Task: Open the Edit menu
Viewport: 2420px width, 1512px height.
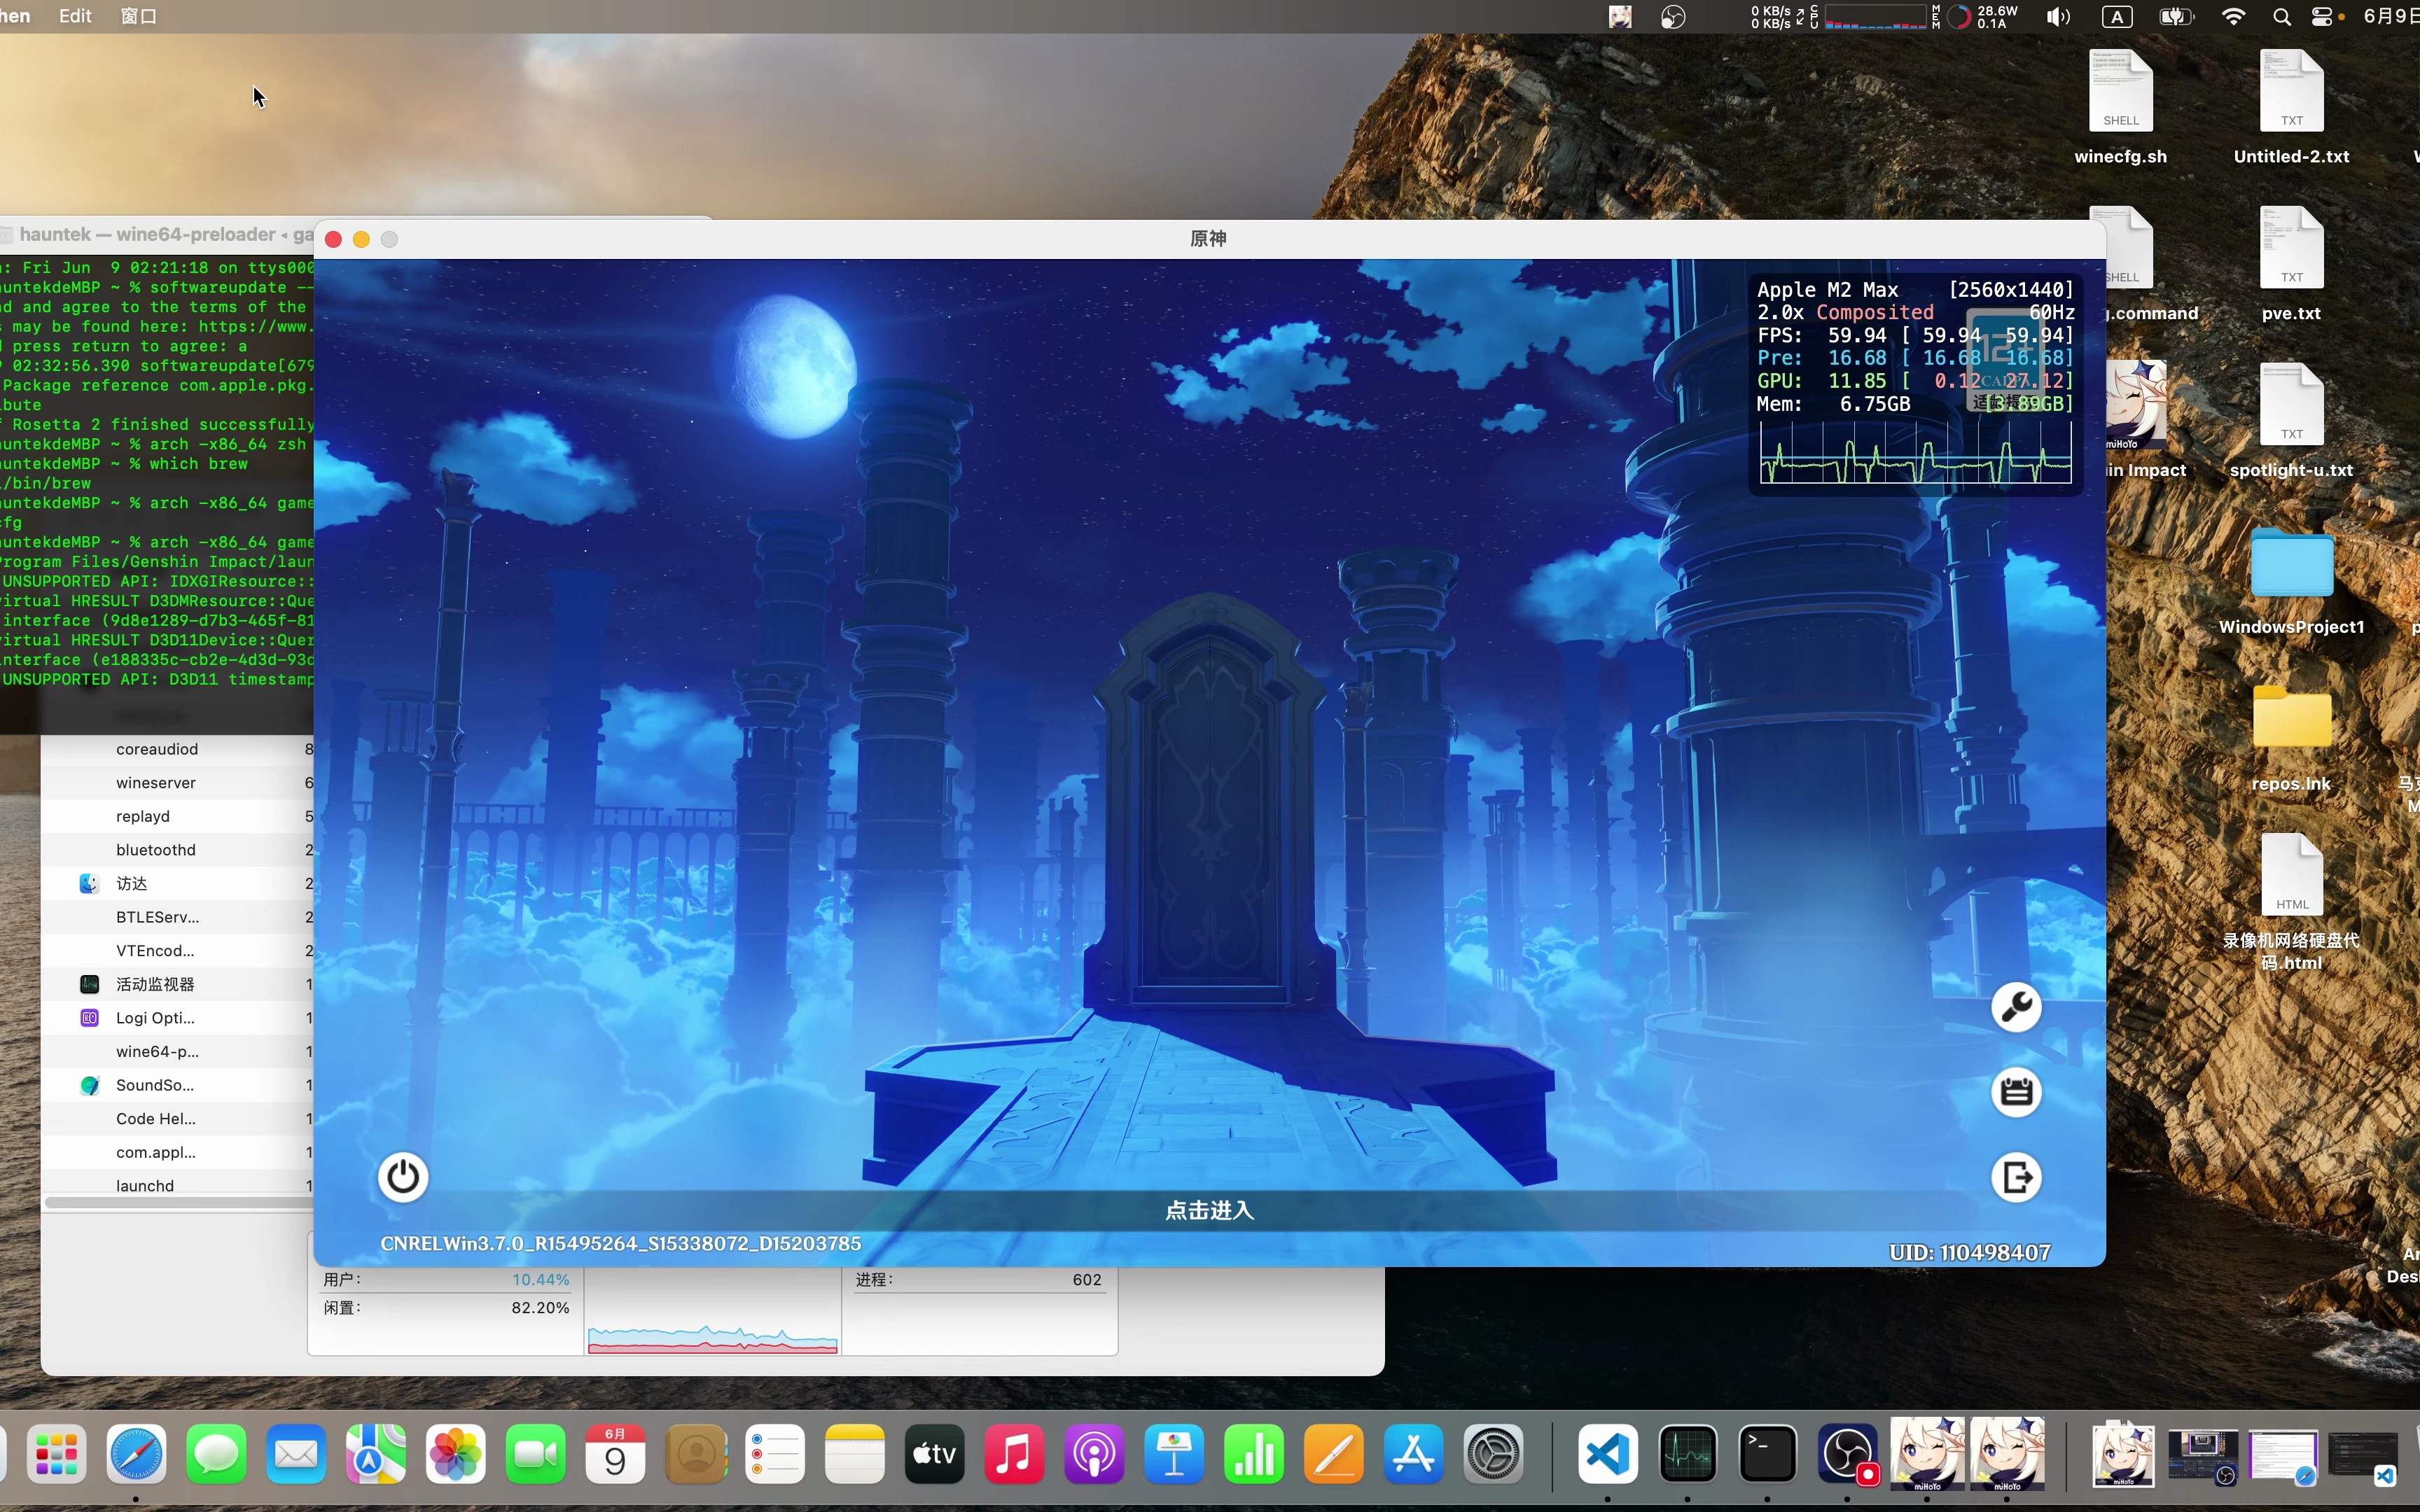Action: coord(74,16)
